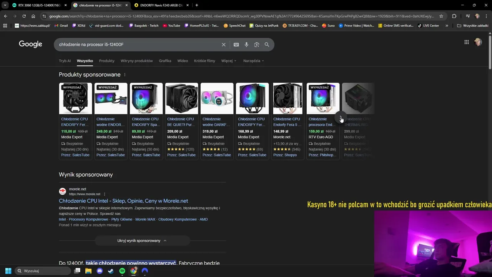
Task: Go to the Google logo homepage
Action: (x=30, y=44)
